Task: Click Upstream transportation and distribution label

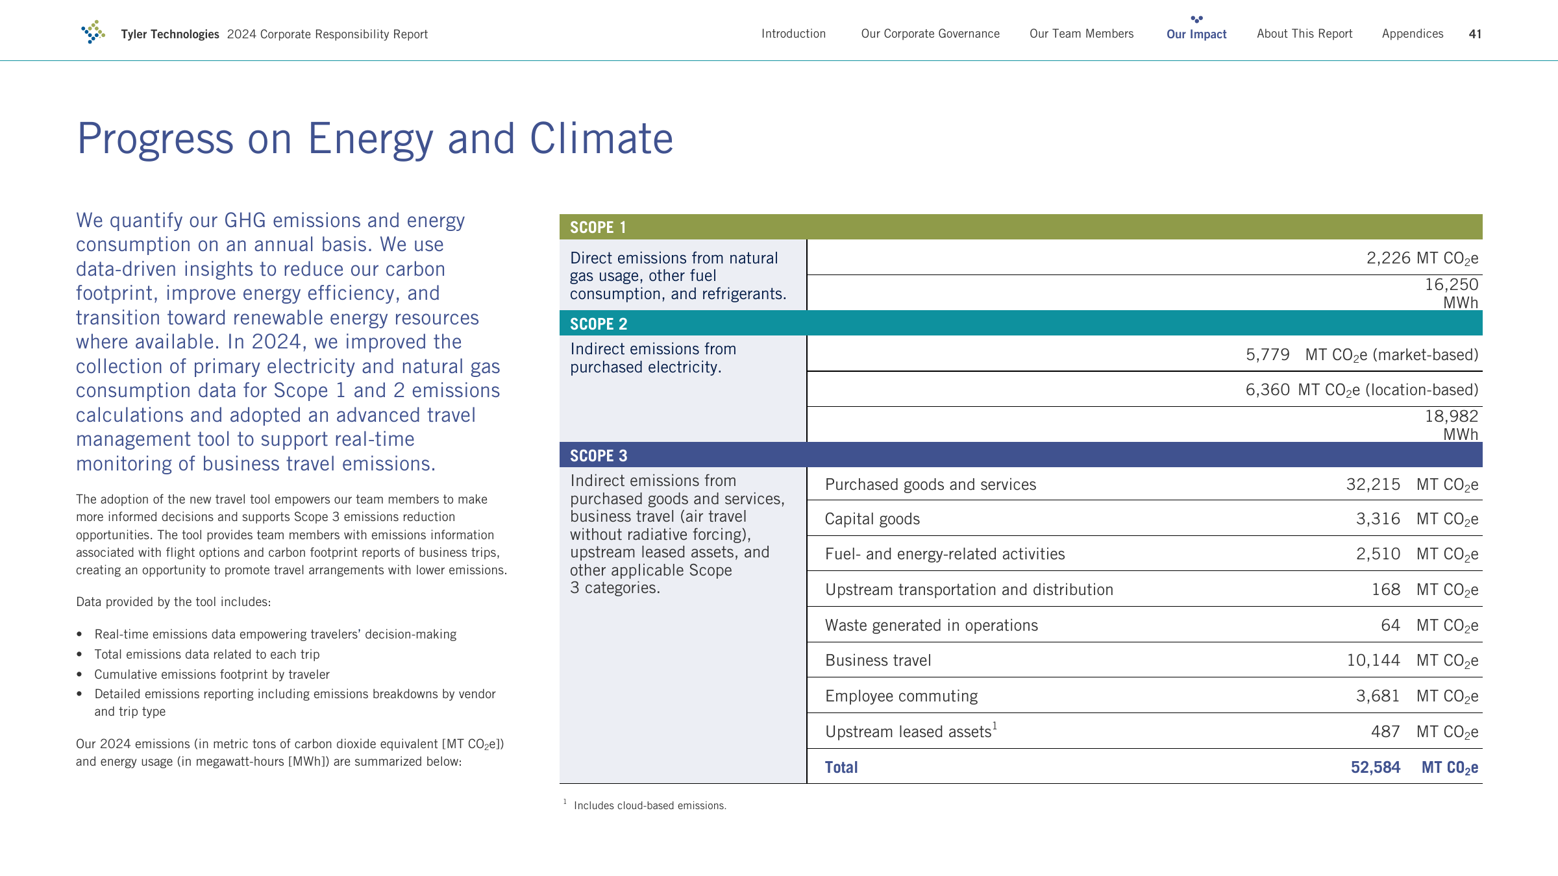Action: 969,590
